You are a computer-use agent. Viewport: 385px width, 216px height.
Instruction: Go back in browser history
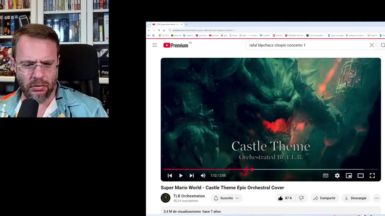point(149,30)
